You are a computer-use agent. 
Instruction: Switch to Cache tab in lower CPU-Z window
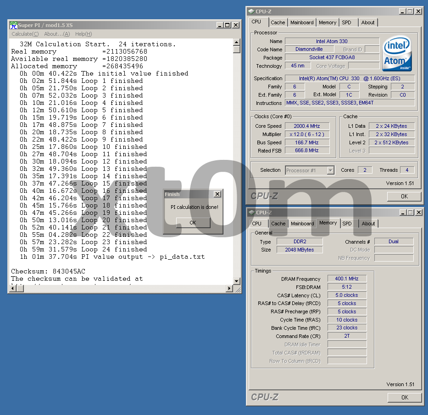click(278, 224)
